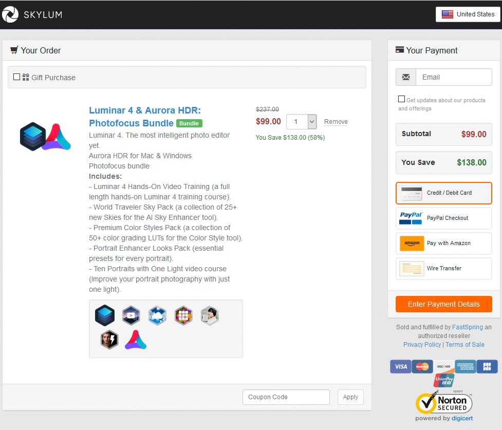This screenshot has height=430, width=502.
Task: Choose Pay with Amazon option
Action: (x=444, y=244)
